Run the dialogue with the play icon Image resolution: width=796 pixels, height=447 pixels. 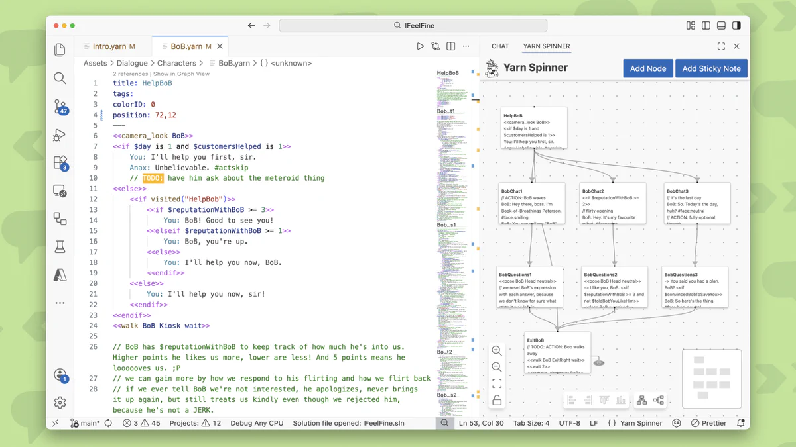click(420, 46)
